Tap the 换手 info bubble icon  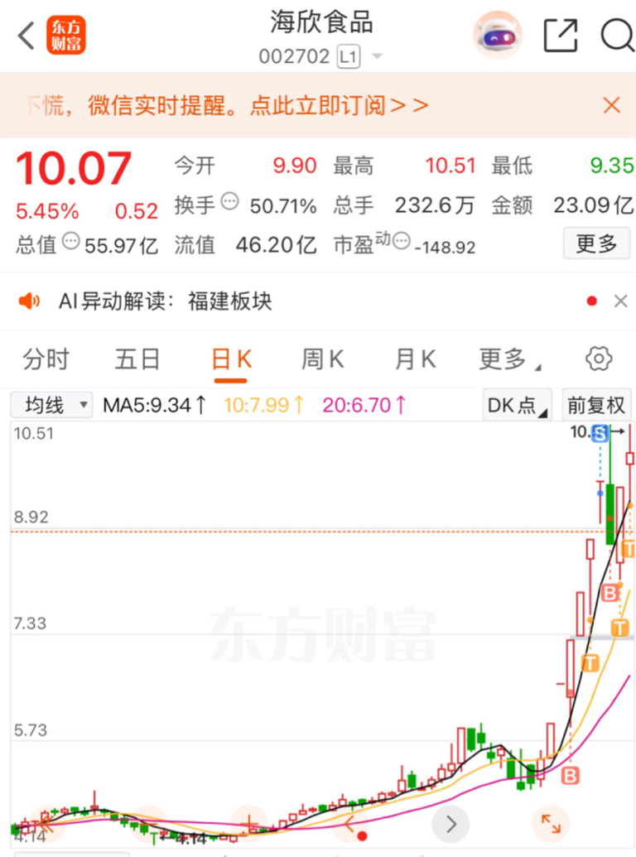(x=230, y=201)
